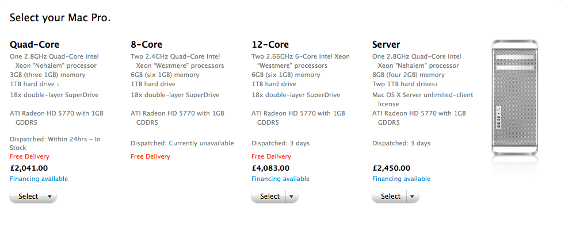Image resolution: width=561 pixels, height=231 pixels.
Task: Click the Select button for Quad-Core
Action: point(27,197)
